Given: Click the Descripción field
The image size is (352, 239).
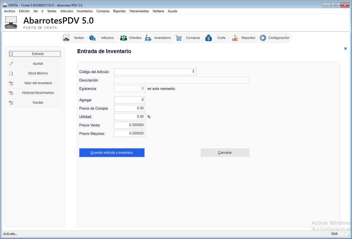Looking at the screenshot, I should click(x=181, y=80).
